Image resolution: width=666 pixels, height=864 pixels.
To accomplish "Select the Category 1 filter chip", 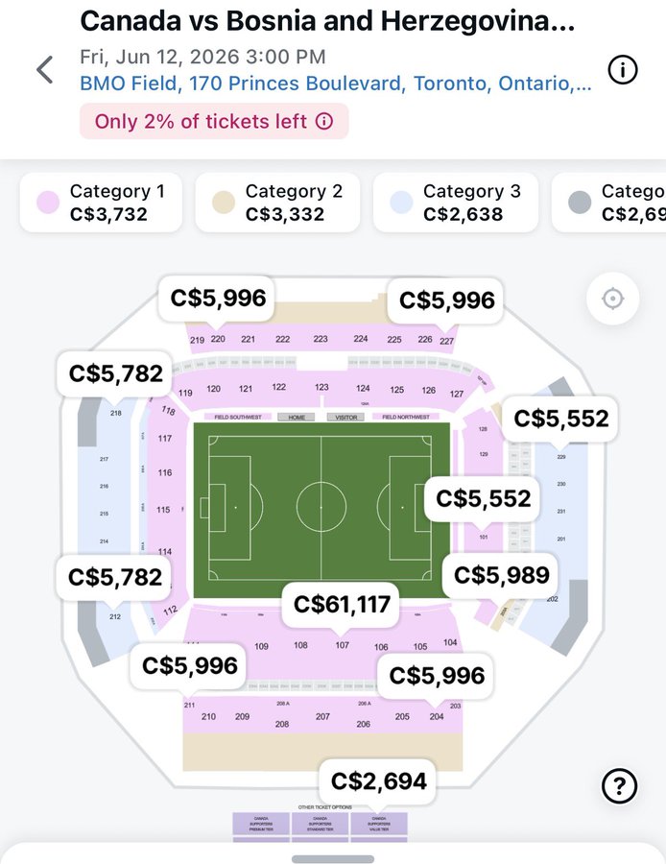I will 101,203.
